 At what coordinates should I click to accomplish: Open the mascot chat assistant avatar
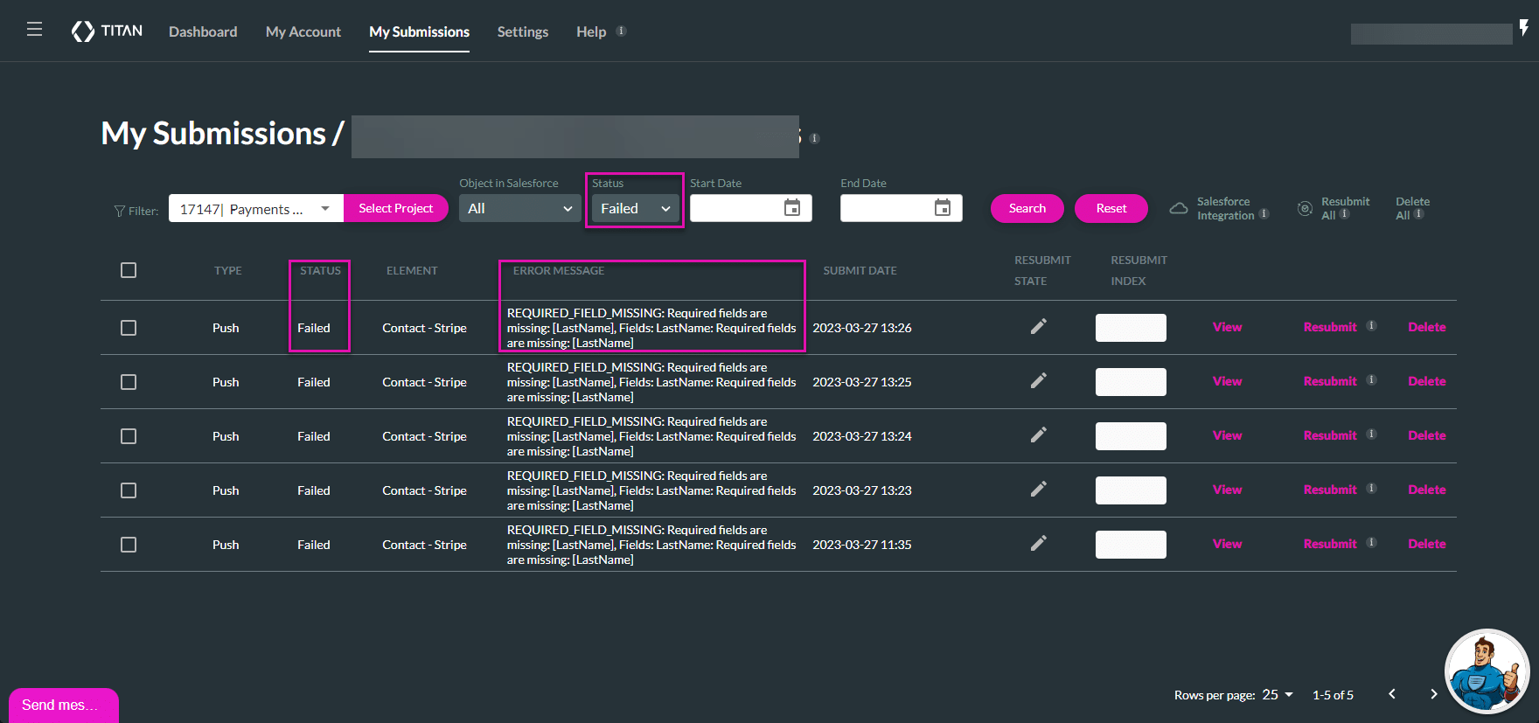point(1486,671)
